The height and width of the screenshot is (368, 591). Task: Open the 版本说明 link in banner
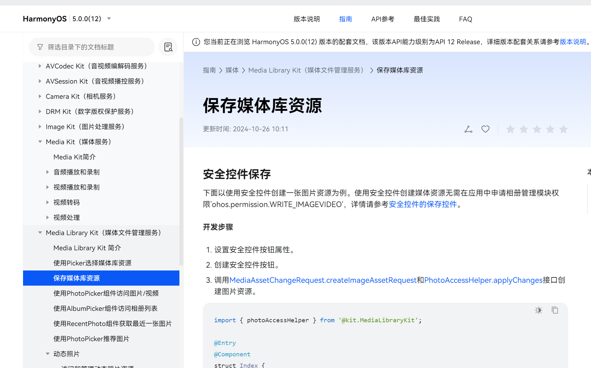pos(573,42)
